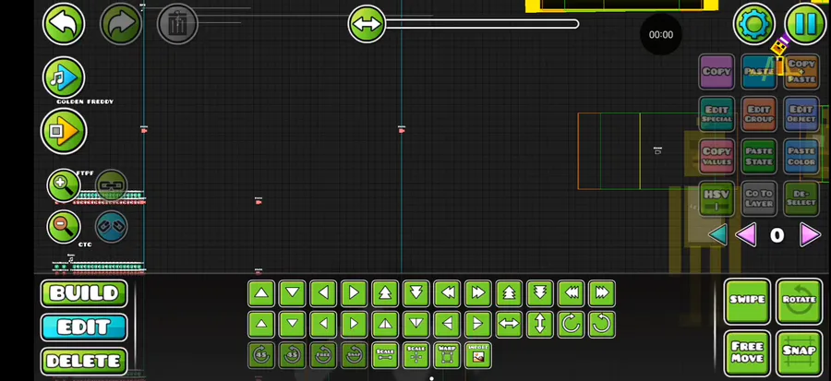Redo with the dimmed forward arrow button

click(121, 24)
